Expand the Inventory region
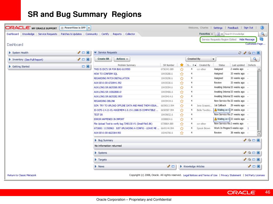The width and height of the screenshot is (273, 204). click(x=10, y=59)
